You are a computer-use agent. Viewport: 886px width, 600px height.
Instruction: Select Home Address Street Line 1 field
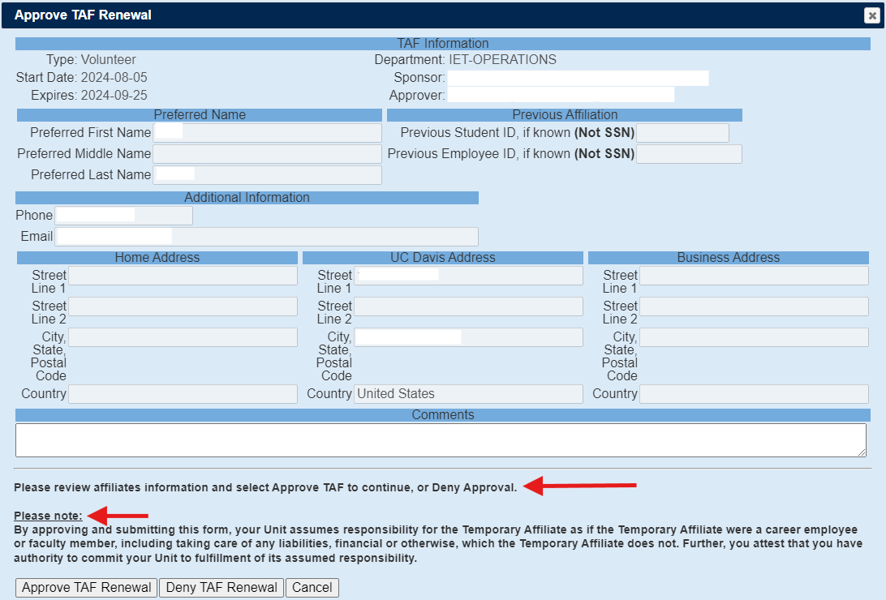183,276
